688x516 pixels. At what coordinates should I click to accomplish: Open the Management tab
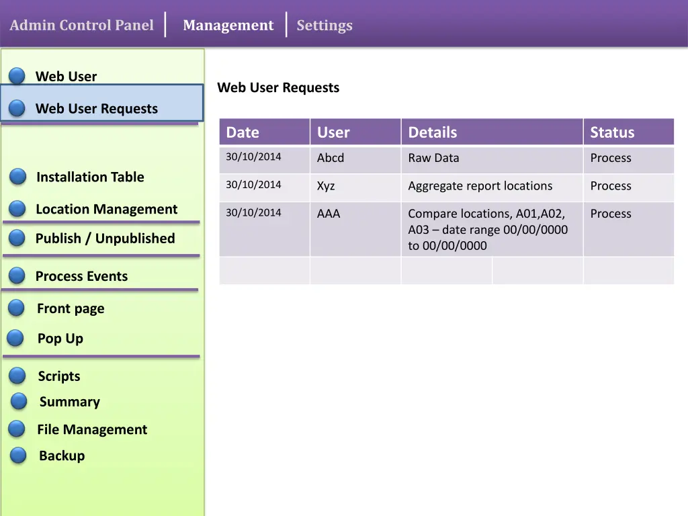tap(228, 26)
